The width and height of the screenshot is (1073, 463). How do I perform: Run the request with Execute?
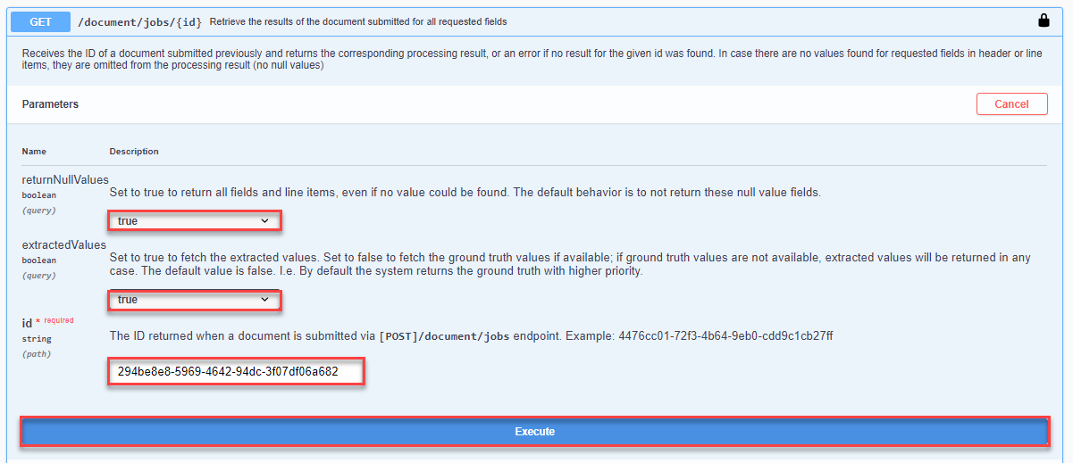point(535,432)
